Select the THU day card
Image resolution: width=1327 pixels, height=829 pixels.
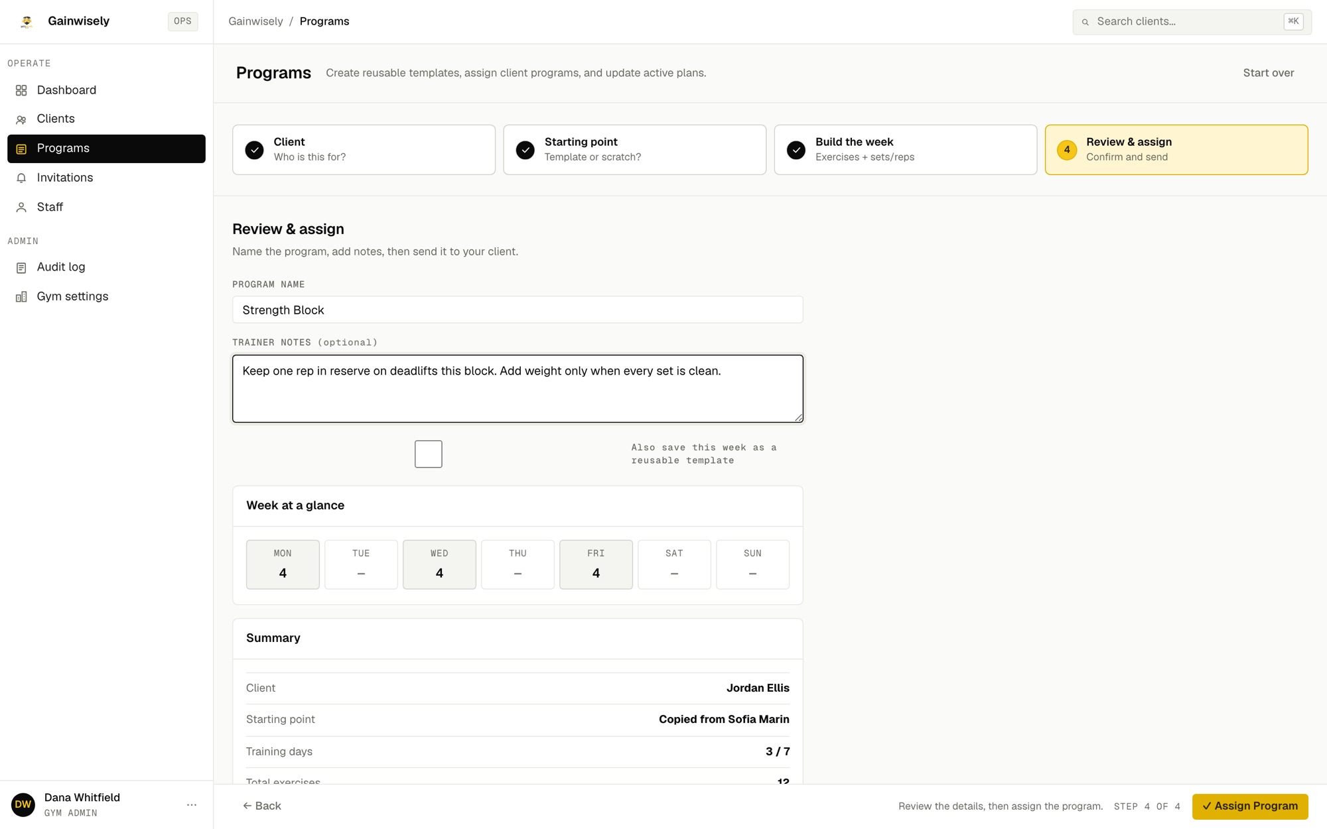click(x=518, y=564)
